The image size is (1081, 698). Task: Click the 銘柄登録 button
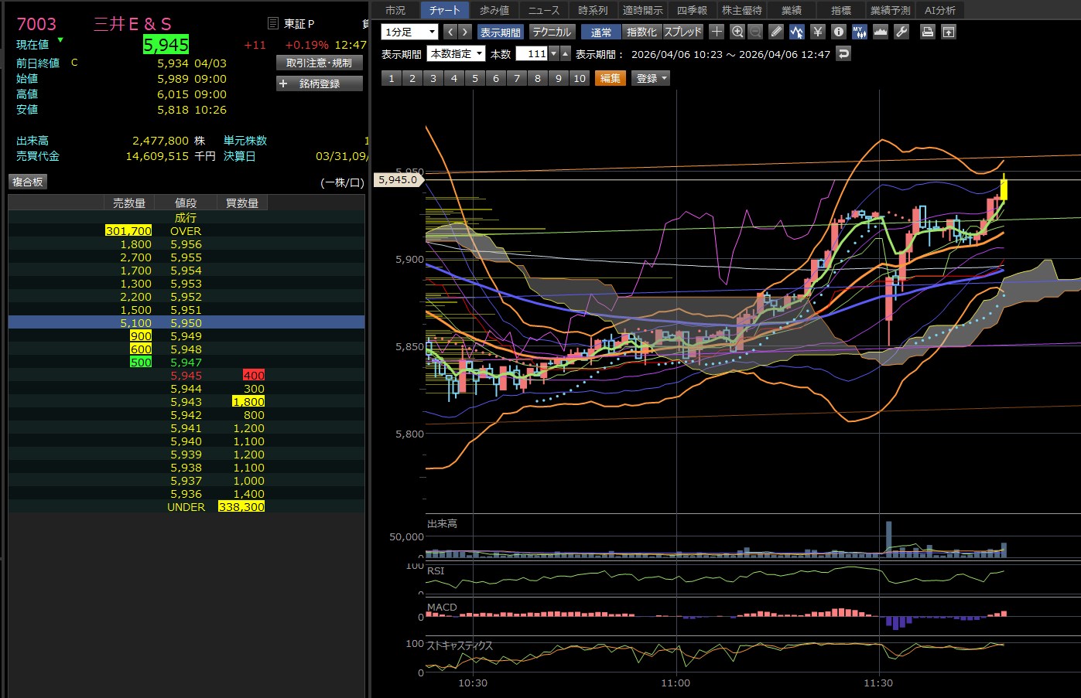tap(319, 83)
